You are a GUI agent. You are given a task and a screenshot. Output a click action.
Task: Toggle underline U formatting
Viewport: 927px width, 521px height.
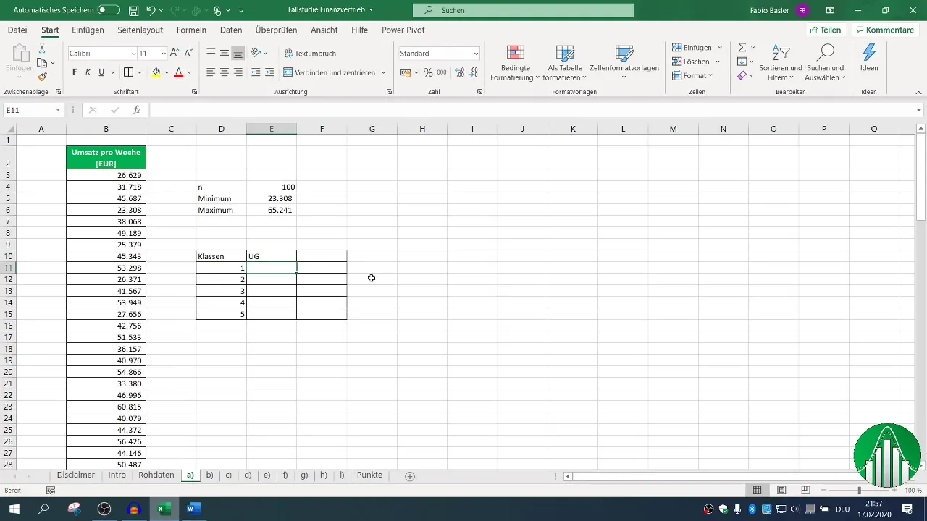click(x=101, y=72)
